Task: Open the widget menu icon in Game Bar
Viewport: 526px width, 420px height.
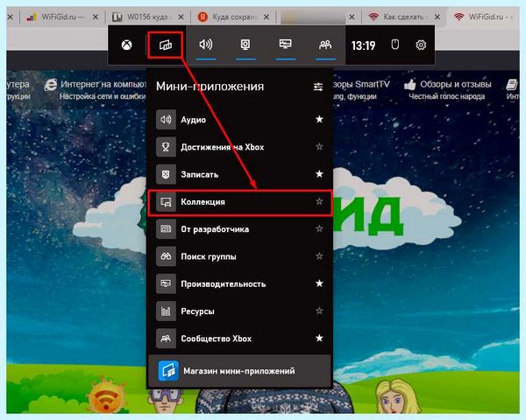Action: 166,45
